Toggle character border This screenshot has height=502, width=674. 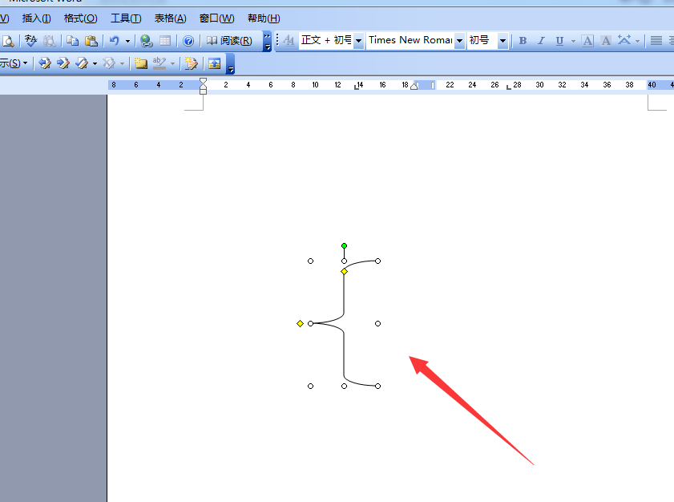pyautogui.click(x=587, y=41)
